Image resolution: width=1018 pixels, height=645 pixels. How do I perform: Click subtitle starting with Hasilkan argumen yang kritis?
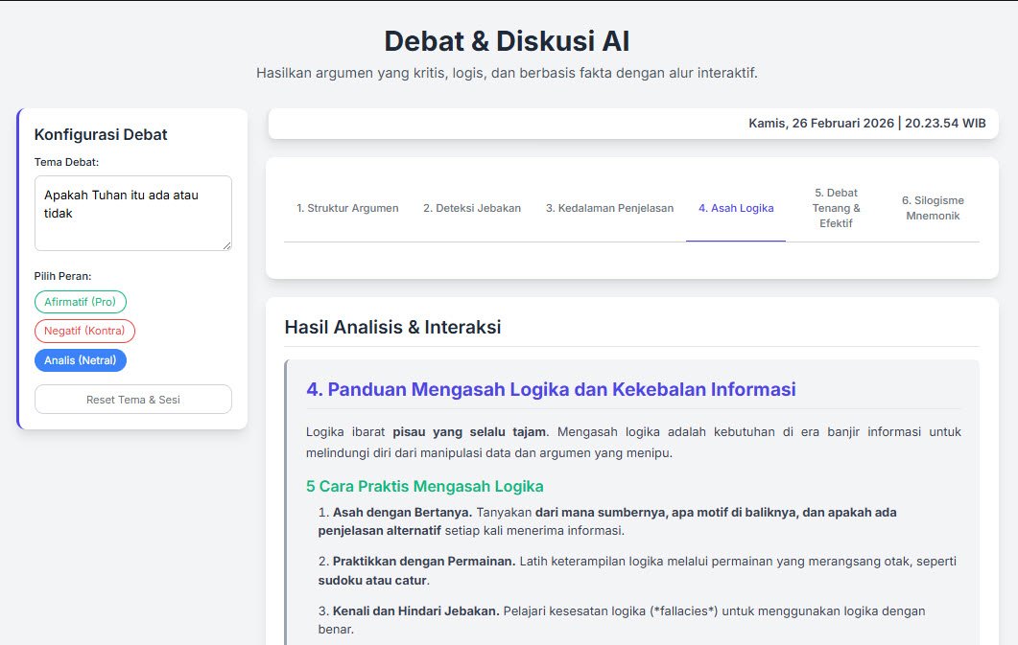pos(507,73)
